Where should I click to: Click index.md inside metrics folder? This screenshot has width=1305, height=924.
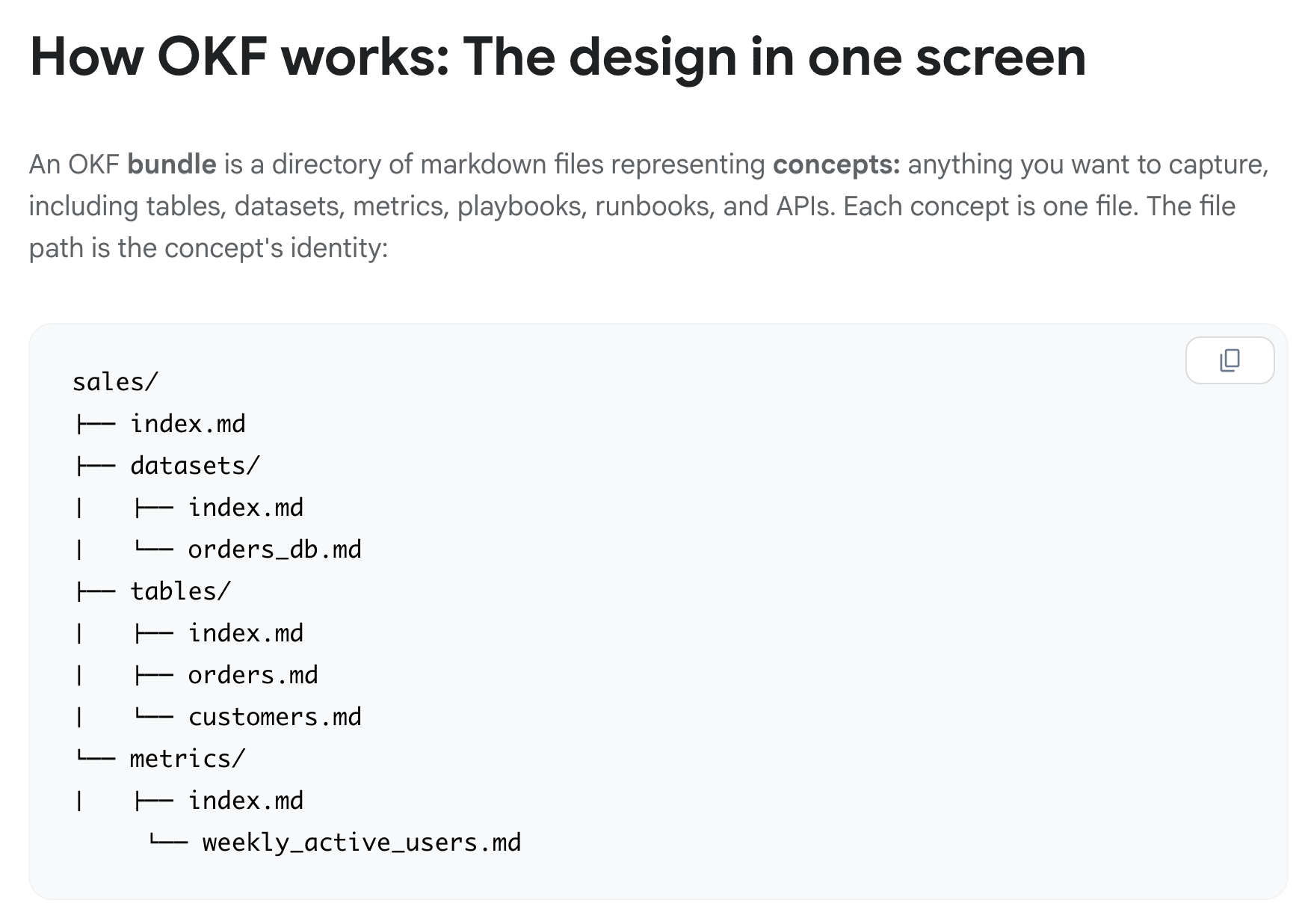[246, 801]
